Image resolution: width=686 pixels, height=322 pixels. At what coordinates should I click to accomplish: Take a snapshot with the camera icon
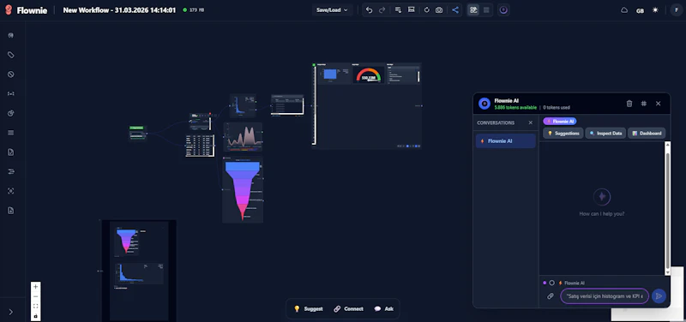pyautogui.click(x=439, y=10)
